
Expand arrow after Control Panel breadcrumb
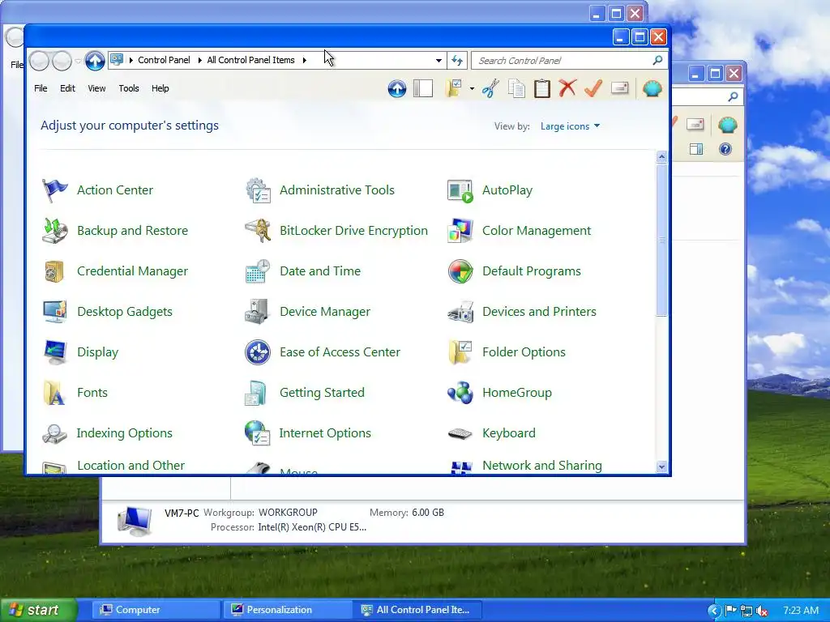(199, 60)
